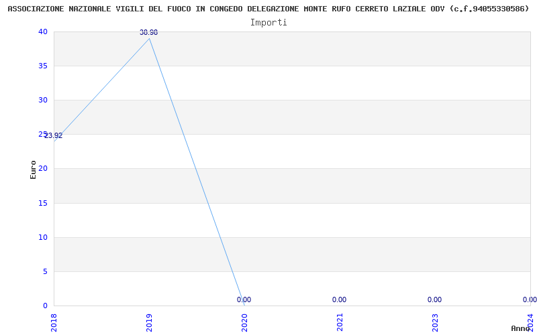Click the y-axis value 0
Image resolution: width=537 pixels, height=335 pixels.
click(45, 306)
